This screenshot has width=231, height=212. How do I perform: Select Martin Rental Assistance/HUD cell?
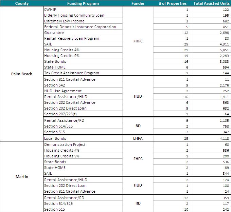coord(83,180)
